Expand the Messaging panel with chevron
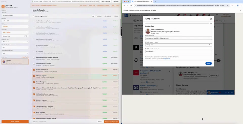Screen dimensions: 243x124 click(x=232, y=92)
